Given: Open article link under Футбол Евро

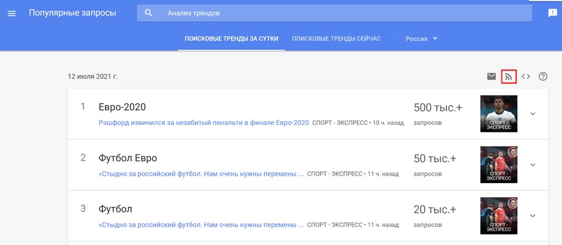Looking at the screenshot, I should click(201, 174).
